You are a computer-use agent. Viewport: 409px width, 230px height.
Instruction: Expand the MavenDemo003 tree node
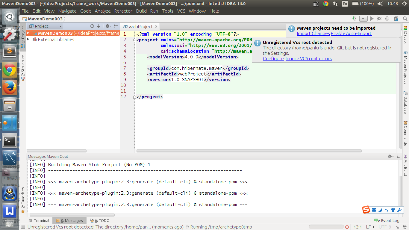coord(28,33)
